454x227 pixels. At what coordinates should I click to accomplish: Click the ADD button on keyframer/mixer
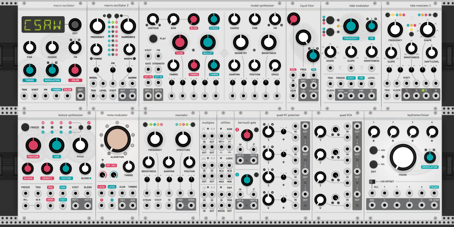pos(374,151)
